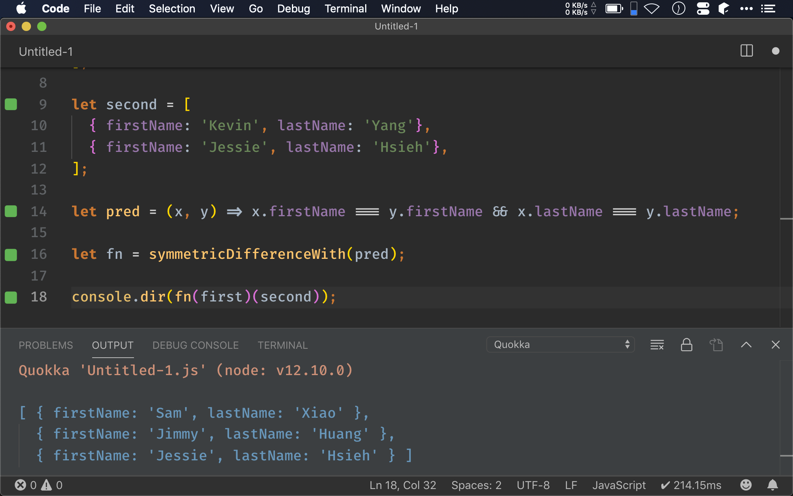Click the 'second' variable name on line 9
Viewport: 793px width, 496px height.
[x=131, y=105]
